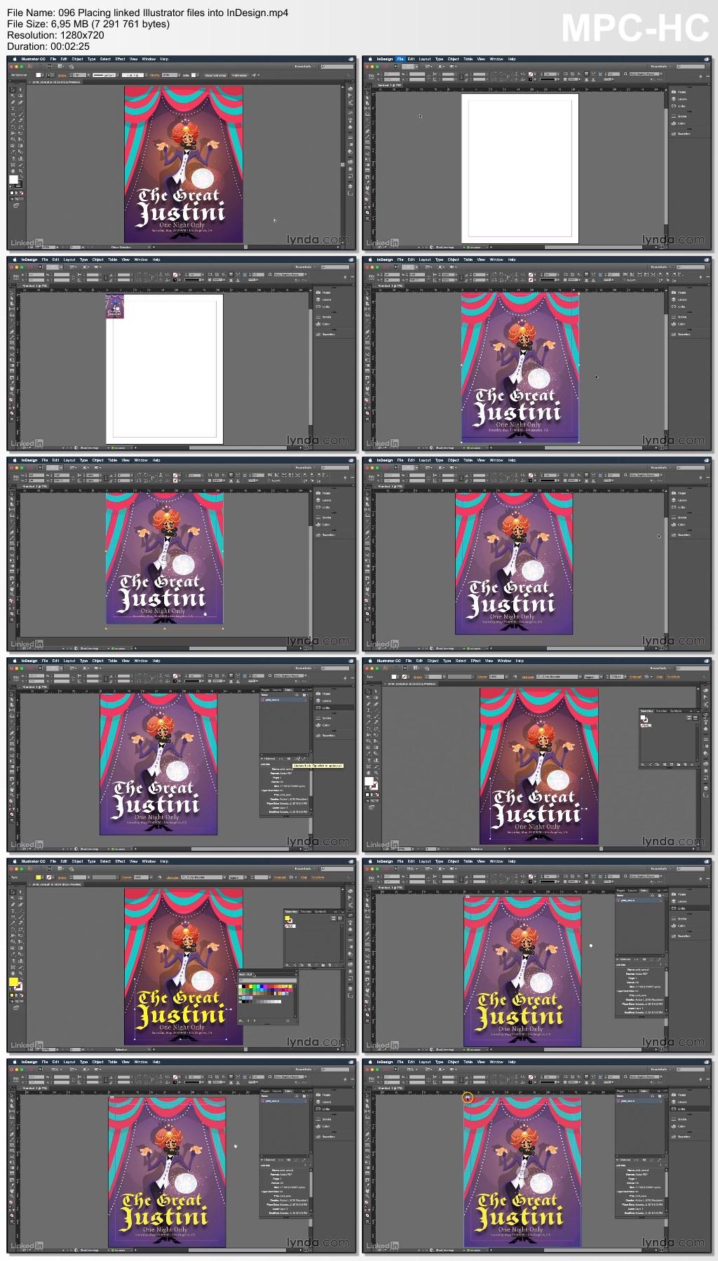The width and height of the screenshot is (718, 1261).
Task: Close the swatch library panel in yellow-title Illustrator frame
Action: (x=239, y=971)
